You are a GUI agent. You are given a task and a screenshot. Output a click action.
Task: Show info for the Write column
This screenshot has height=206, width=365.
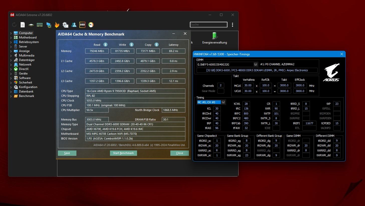132,44
